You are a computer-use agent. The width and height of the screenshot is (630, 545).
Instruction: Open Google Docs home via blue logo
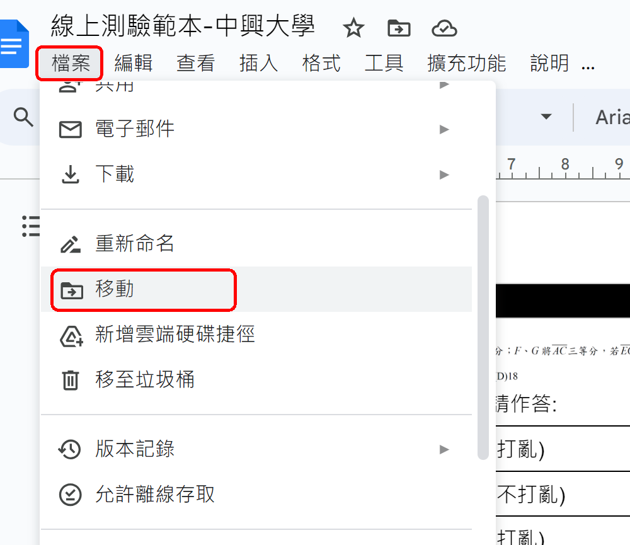point(14,43)
